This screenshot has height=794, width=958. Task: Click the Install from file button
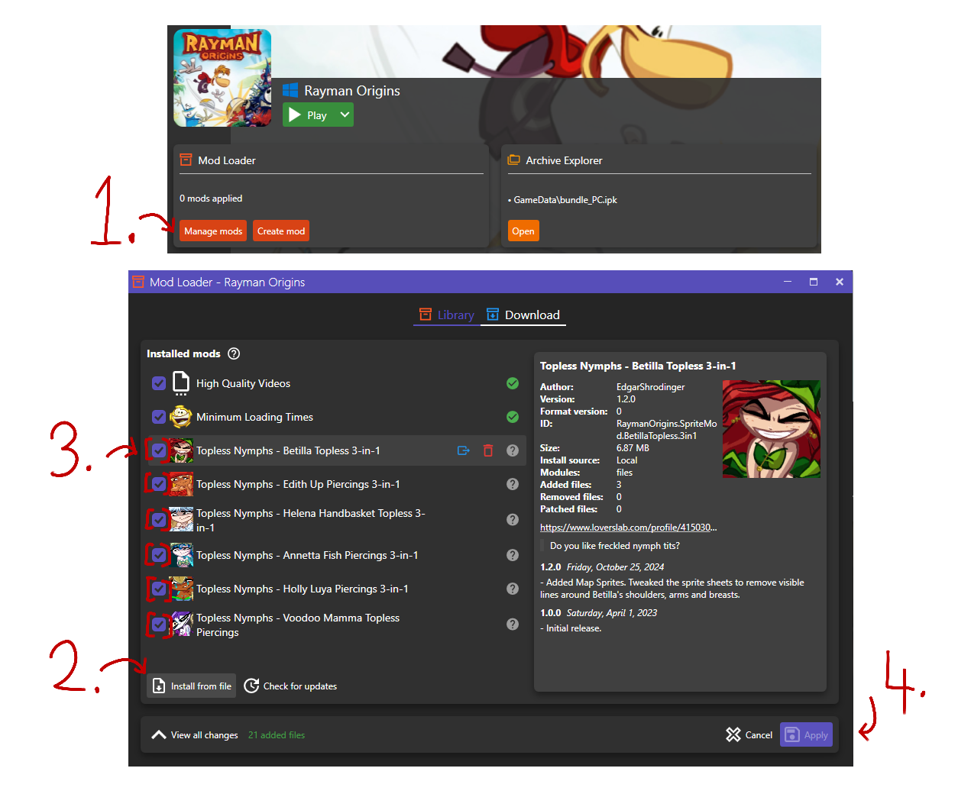click(x=192, y=686)
